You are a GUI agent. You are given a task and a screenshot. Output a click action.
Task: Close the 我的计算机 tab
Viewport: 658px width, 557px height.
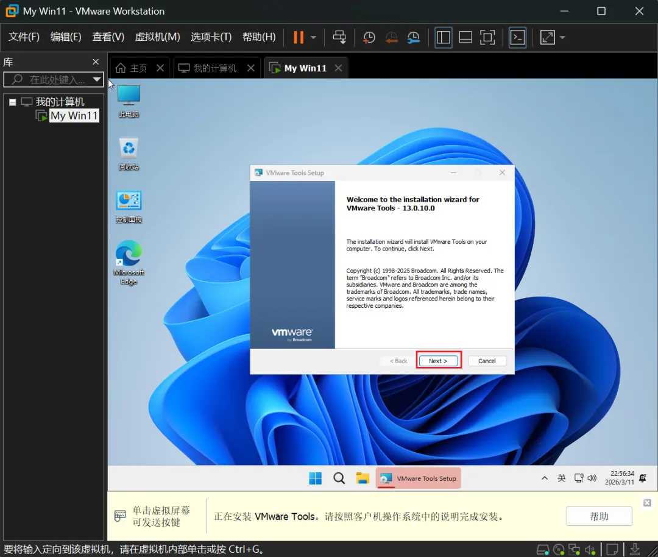[250, 68]
